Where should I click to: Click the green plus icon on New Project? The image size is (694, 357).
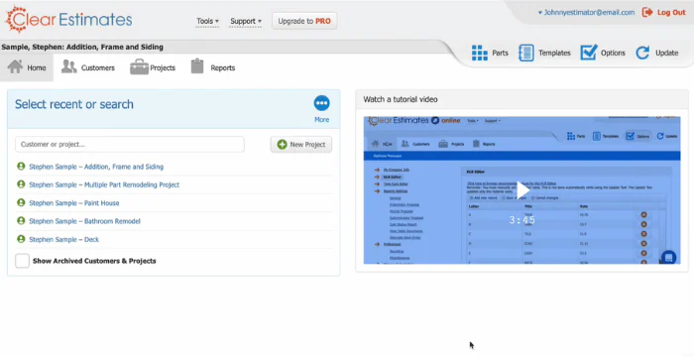pos(282,145)
